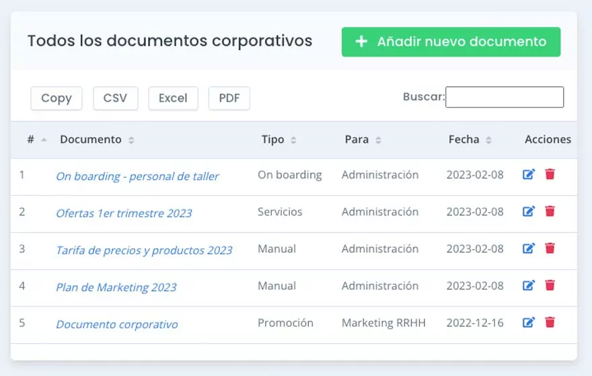Select Administración in Ofertas 1er trimestre row

tap(380, 212)
